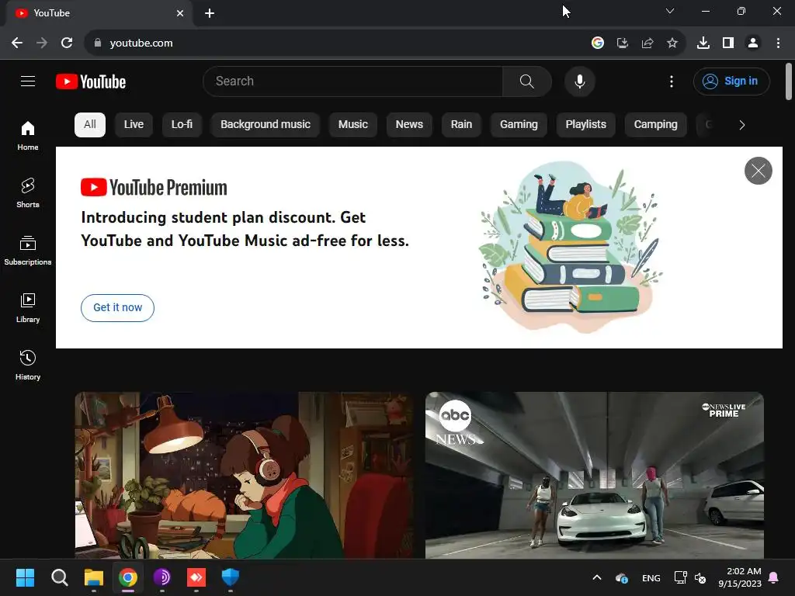Go forward in the browser

[x=42, y=43]
